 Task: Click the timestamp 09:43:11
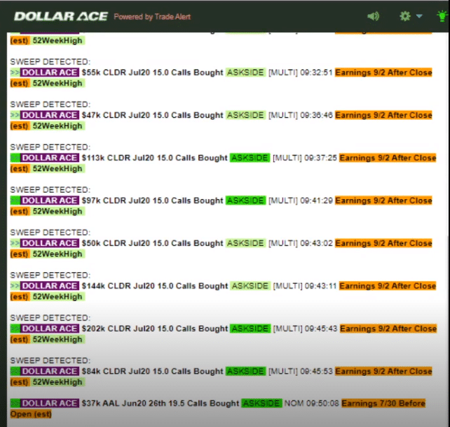point(320,286)
